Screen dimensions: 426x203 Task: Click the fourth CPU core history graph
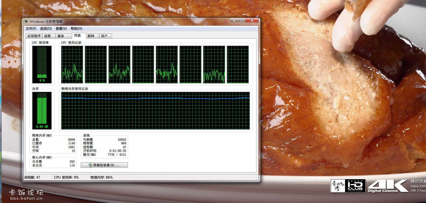(143, 64)
